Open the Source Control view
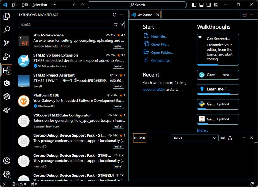Screen dimensions: 258x187 pos(7,43)
